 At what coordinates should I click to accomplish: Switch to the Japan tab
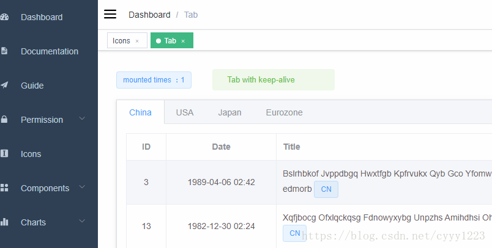point(229,112)
